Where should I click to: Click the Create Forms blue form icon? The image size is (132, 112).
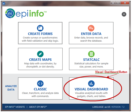point(40,28)
